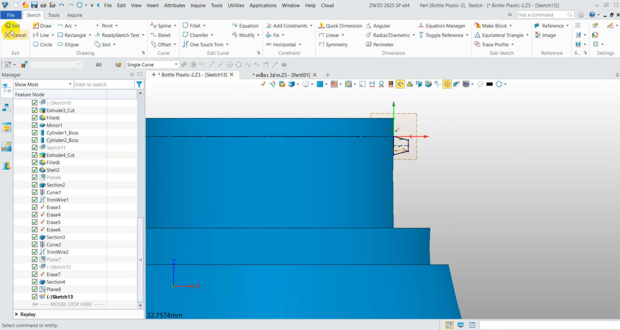Click the Cancel sketch button
Screen dimensions: 620x330
point(16,35)
